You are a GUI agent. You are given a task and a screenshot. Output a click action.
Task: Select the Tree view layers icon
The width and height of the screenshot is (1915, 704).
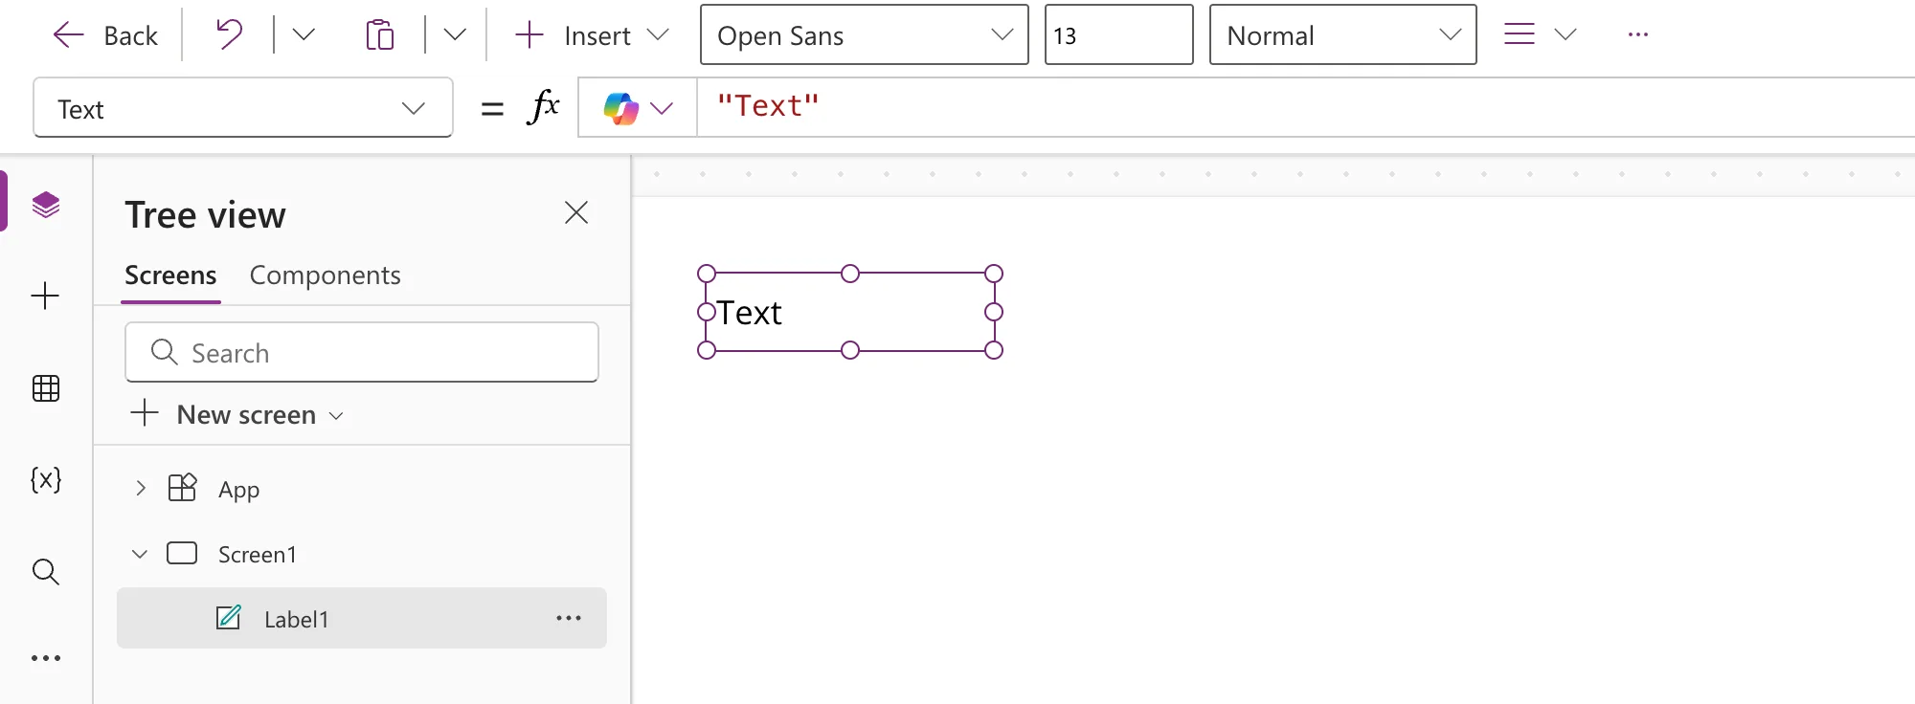click(x=46, y=205)
